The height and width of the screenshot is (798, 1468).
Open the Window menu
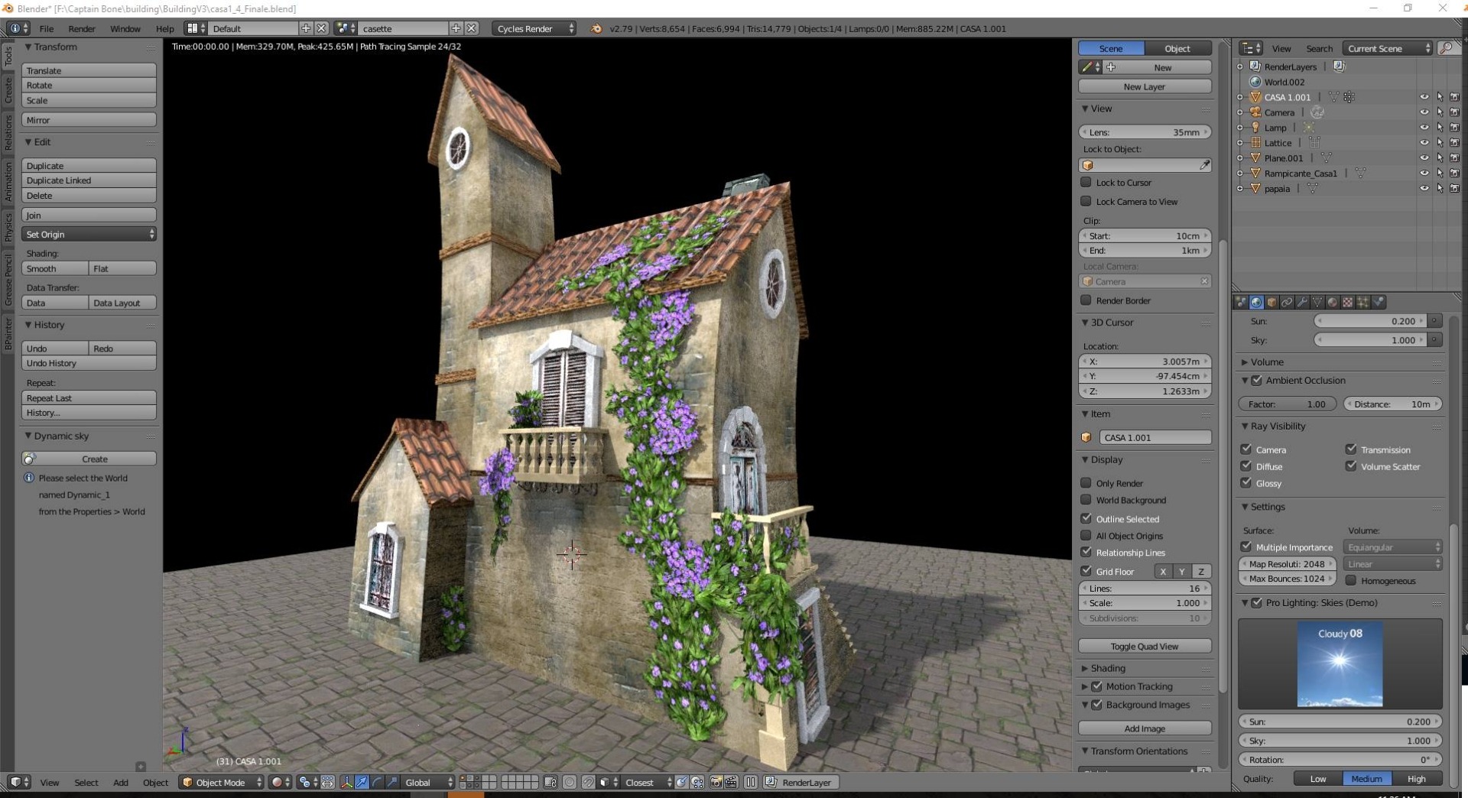click(125, 28)
